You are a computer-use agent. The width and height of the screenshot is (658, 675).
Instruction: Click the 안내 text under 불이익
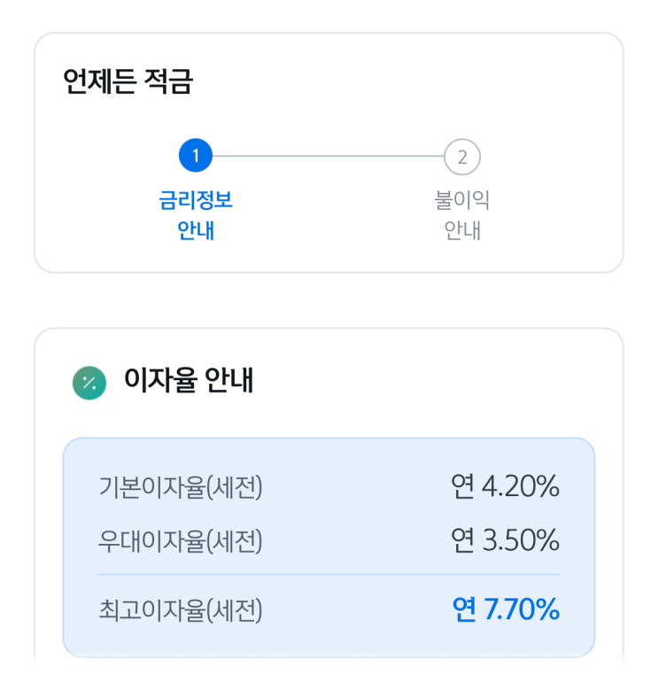click(x=461, y=231)
